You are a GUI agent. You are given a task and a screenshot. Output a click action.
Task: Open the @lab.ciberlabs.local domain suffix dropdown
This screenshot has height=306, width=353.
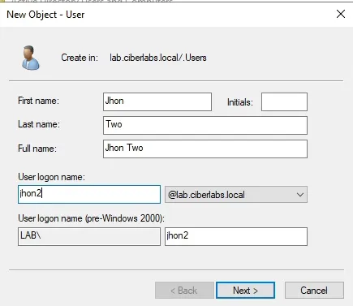pos(236,195)
